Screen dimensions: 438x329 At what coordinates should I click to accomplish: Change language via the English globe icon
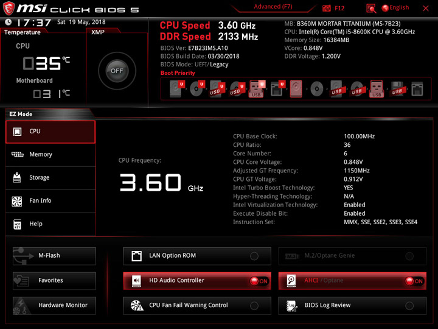pyautogui.click(x=395, y=8)
